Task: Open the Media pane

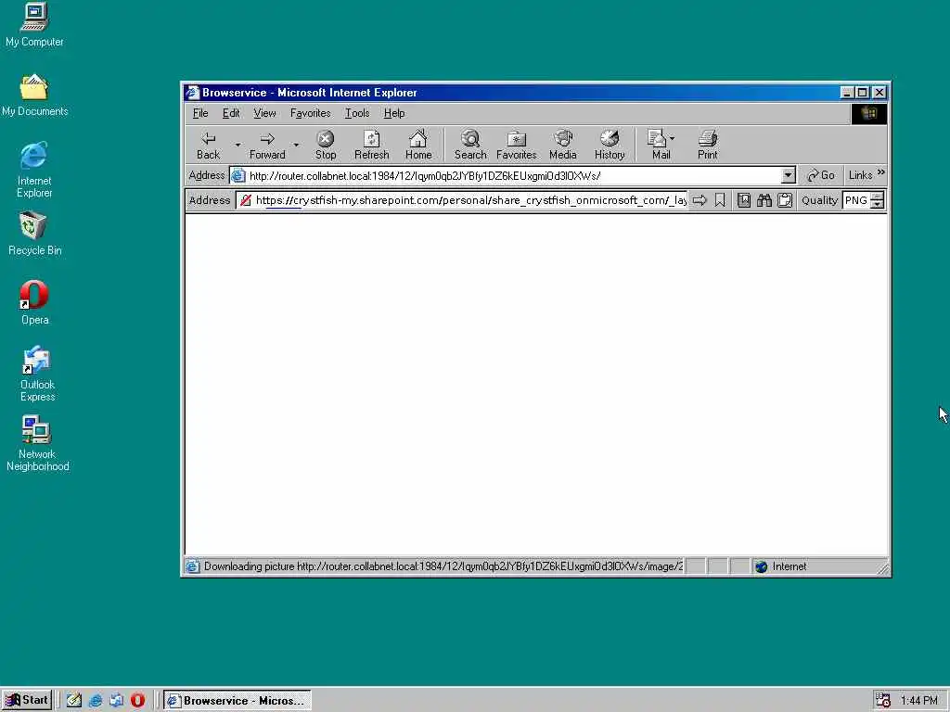Action: point(563,146)
